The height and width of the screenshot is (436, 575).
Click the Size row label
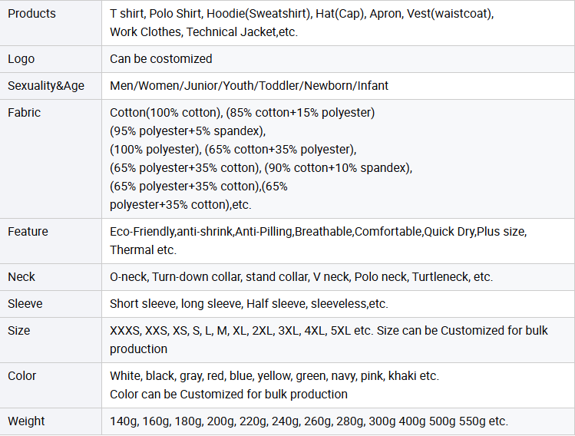pos(19,331)
